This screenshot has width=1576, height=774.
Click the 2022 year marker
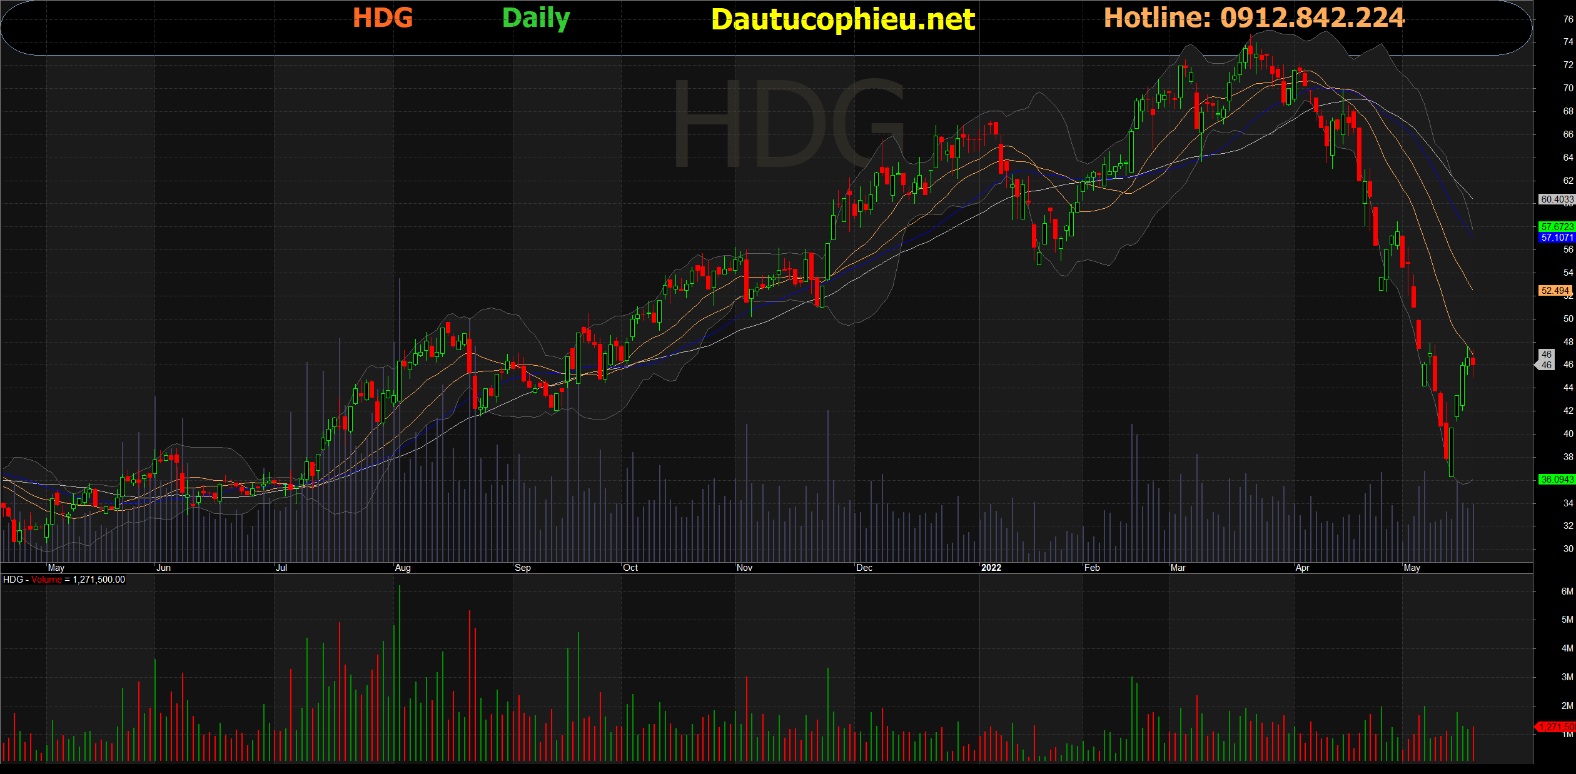(x=991, y=568)
